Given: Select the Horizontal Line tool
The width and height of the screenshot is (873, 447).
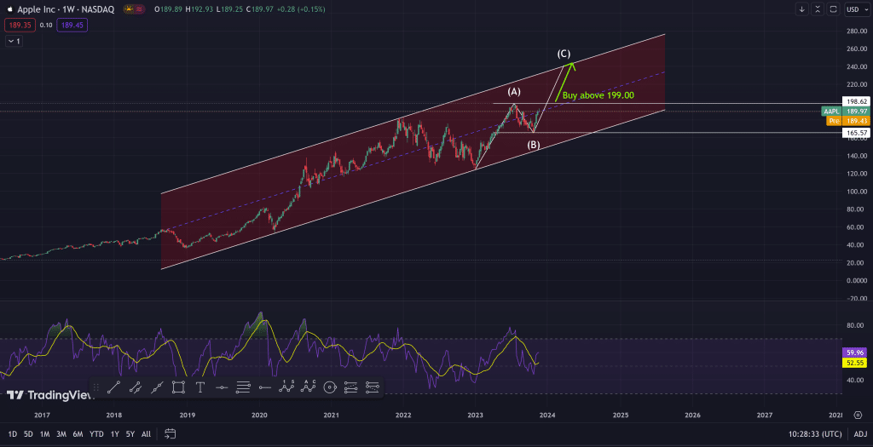Looking at the screenshot, I should tap(222, 387).
